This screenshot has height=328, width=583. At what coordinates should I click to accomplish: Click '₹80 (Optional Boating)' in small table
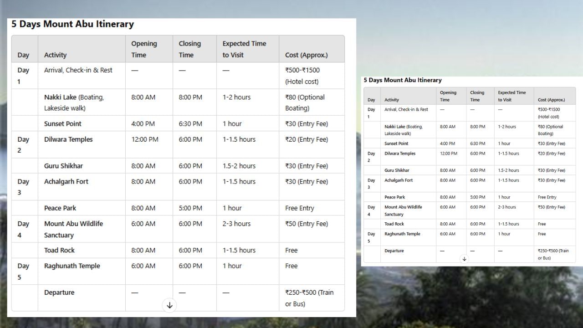(x=550, y=130)
